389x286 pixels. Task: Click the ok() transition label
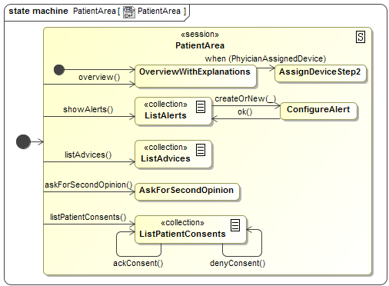point(245,111)
